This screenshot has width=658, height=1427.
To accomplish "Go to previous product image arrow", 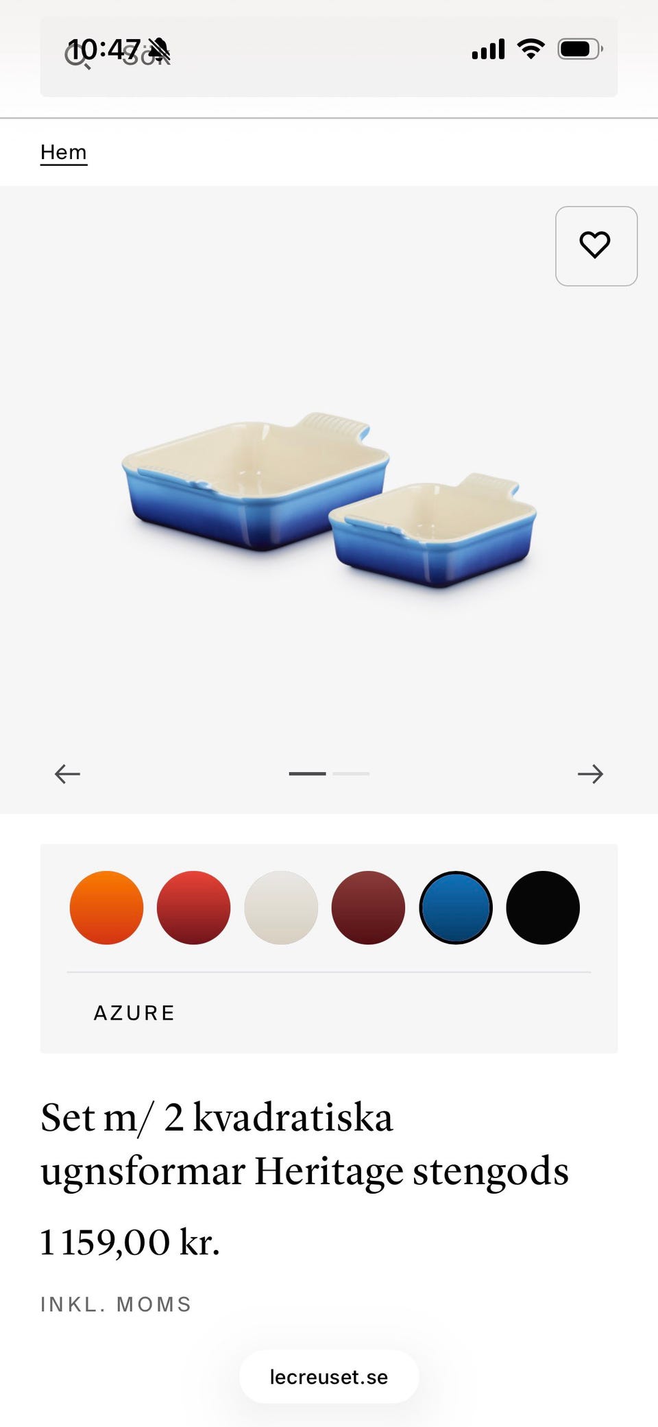I will [x=67, y=774].
